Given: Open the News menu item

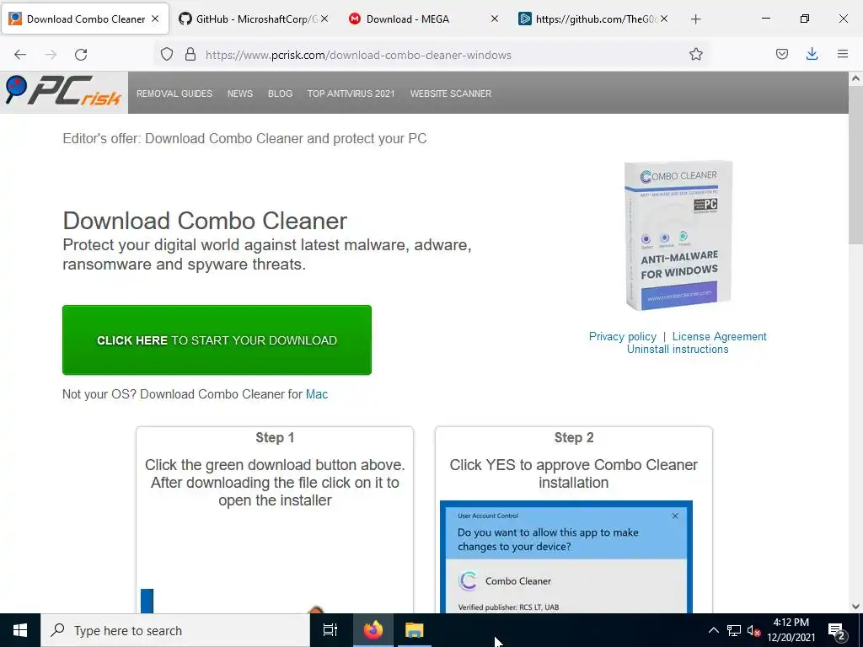Looking at the screenshot, I should coord(240,94).
